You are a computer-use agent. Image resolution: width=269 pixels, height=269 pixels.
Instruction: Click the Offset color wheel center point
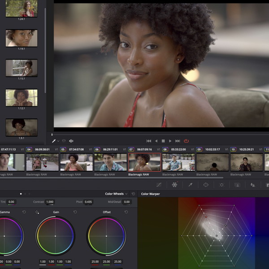pyautogui.click(x=106, y=236)
